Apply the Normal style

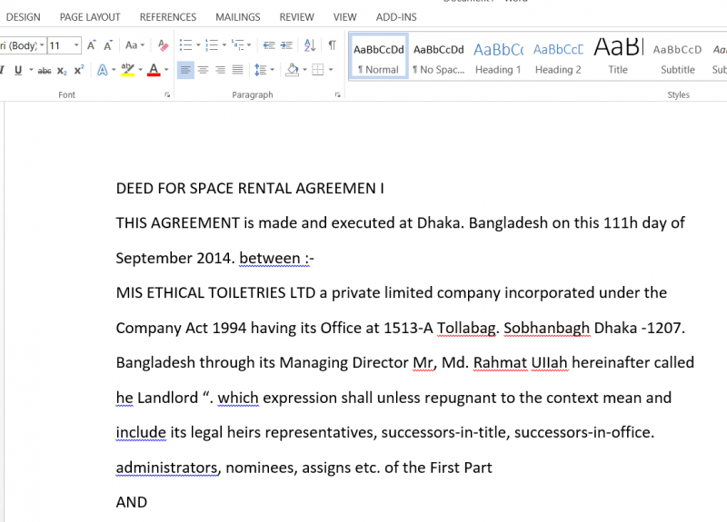point(378,57)
